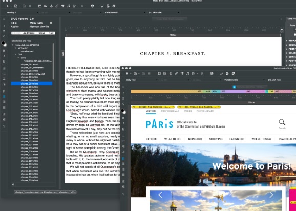Open the Variable width dropdown in Paris window

click(244, 80)
